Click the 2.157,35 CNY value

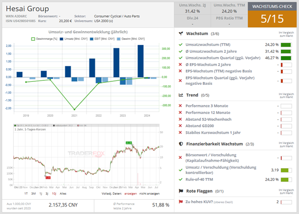63,205
